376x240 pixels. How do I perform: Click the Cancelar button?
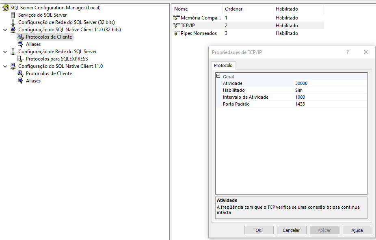pyautogui.click(x=292, y=230)
